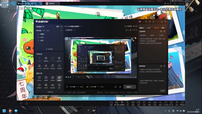Open 文件共享 folder in MuMu toolbar
Screen dimensions: 202x114
166,103
